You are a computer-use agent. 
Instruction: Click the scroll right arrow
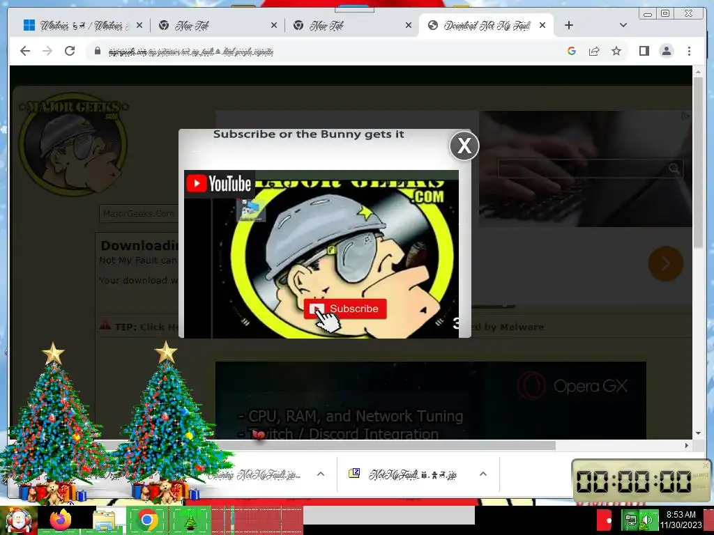687,445
